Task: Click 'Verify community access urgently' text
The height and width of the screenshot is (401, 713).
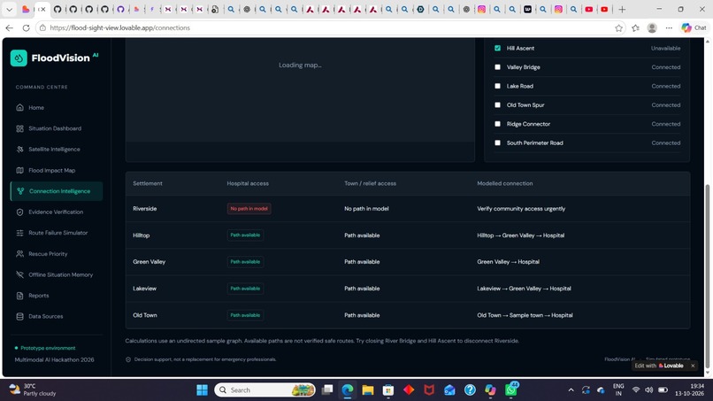Action: coord(521,209)
